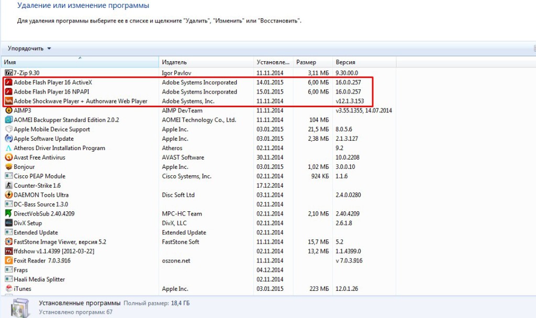This screenshot has width=536, height=318.
Task: Select the Adobe Flash Player 16 ActiveX icon
Action: point(8,82)
